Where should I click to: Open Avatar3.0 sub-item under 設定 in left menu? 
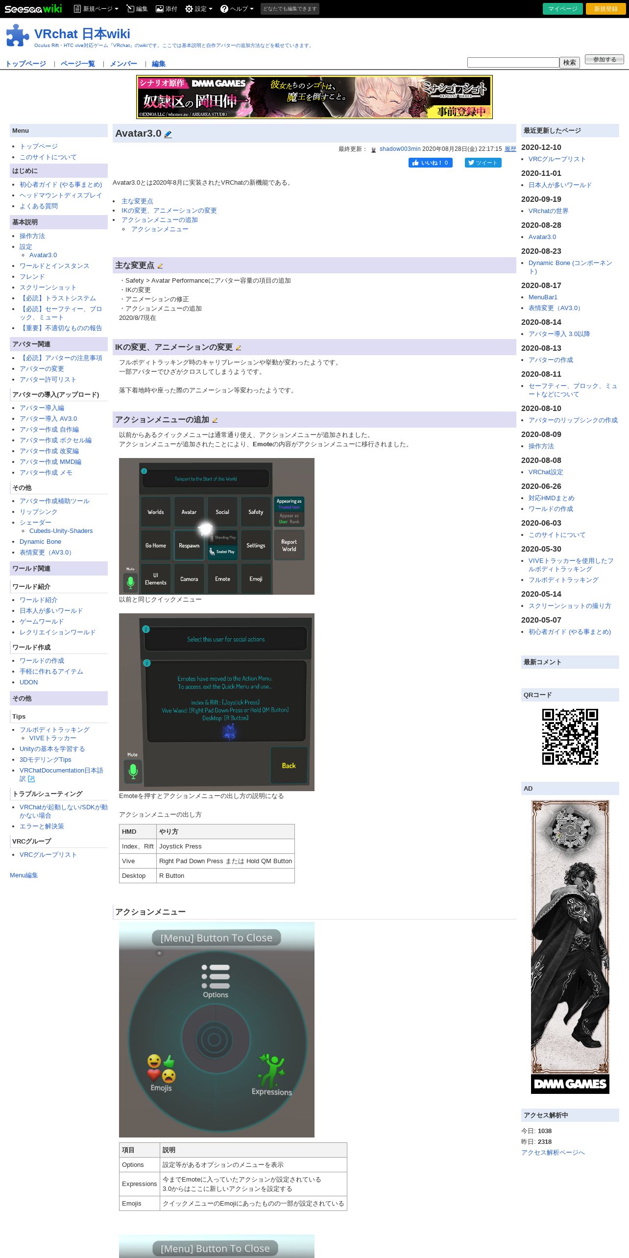click(x=43, y=255)
